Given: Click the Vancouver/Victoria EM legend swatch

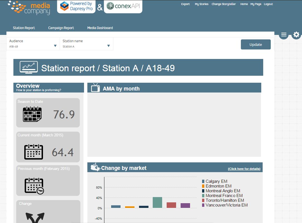Looking at the screenshot, I should tap(203, 205).
